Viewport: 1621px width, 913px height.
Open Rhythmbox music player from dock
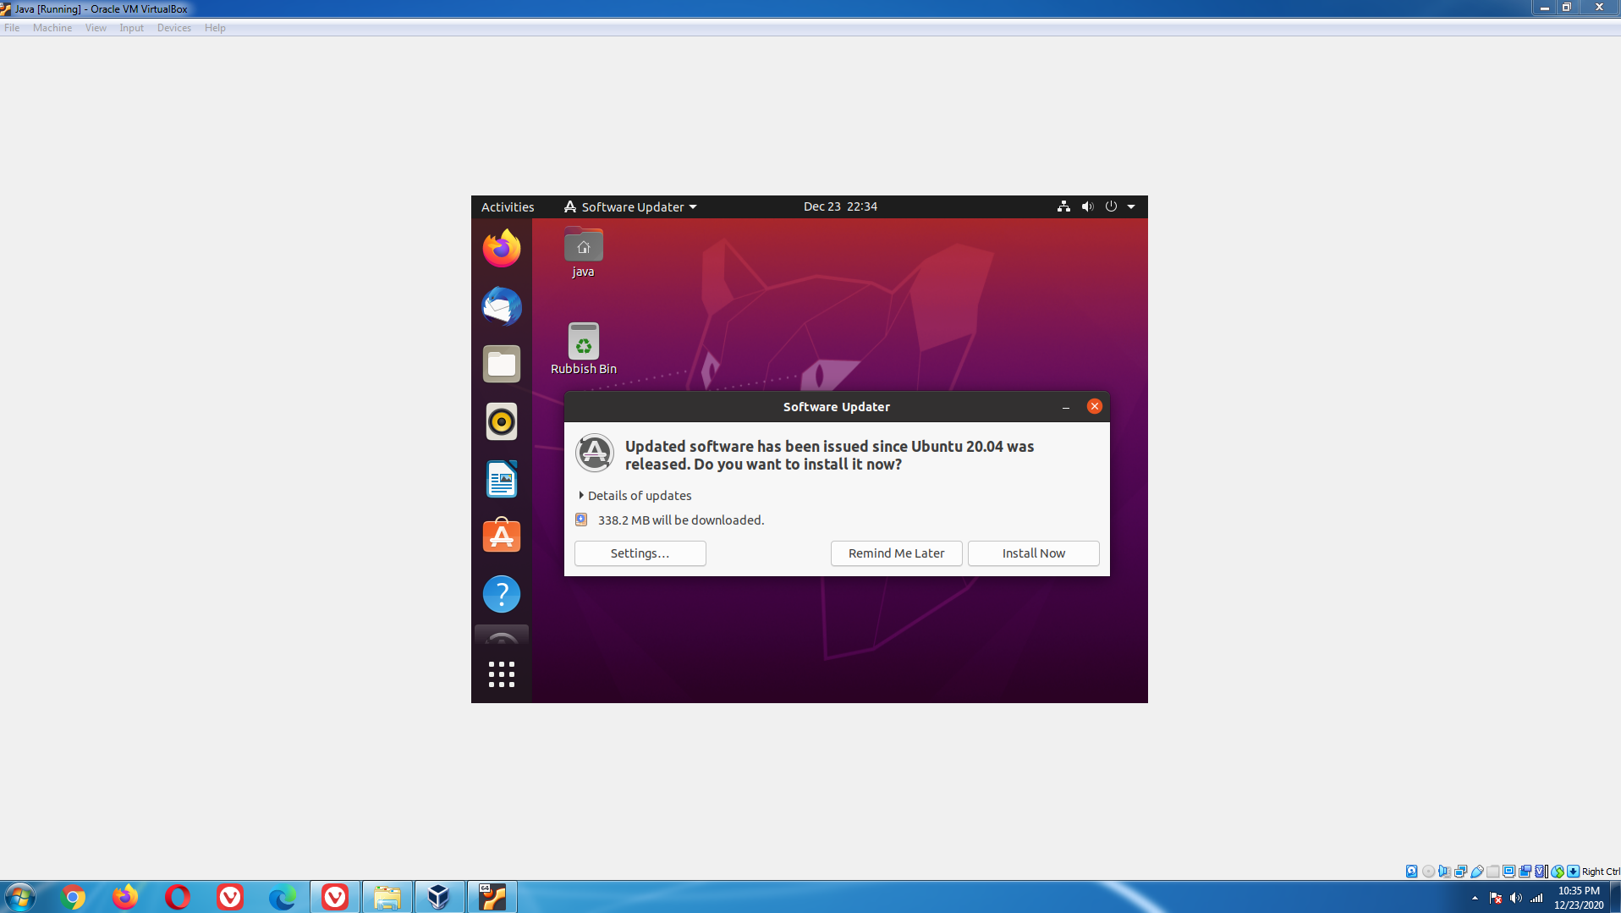pyautogui.click(x=502, y=421)
